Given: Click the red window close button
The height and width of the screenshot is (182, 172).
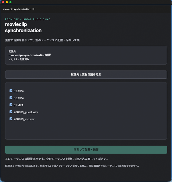Looking at the screenshot, I should tap(3, 2).
